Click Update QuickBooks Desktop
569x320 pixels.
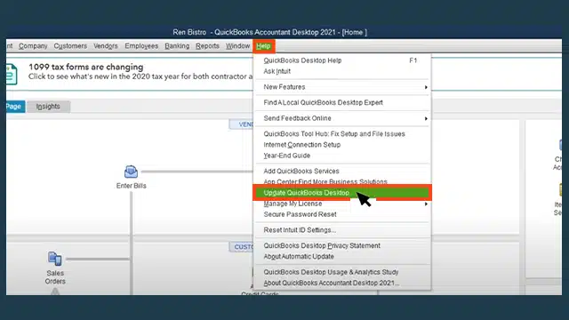click(x=341, y=193)
